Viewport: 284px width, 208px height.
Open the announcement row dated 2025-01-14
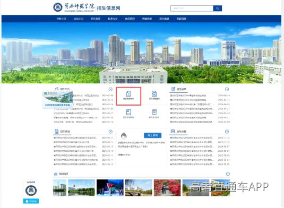[x=83, y=122]
